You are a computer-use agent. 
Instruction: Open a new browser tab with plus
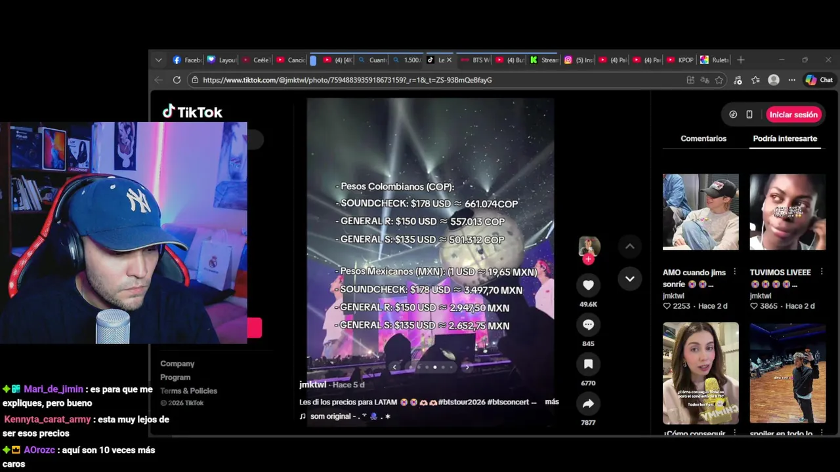pyautogui.click(x=741, y=60)
